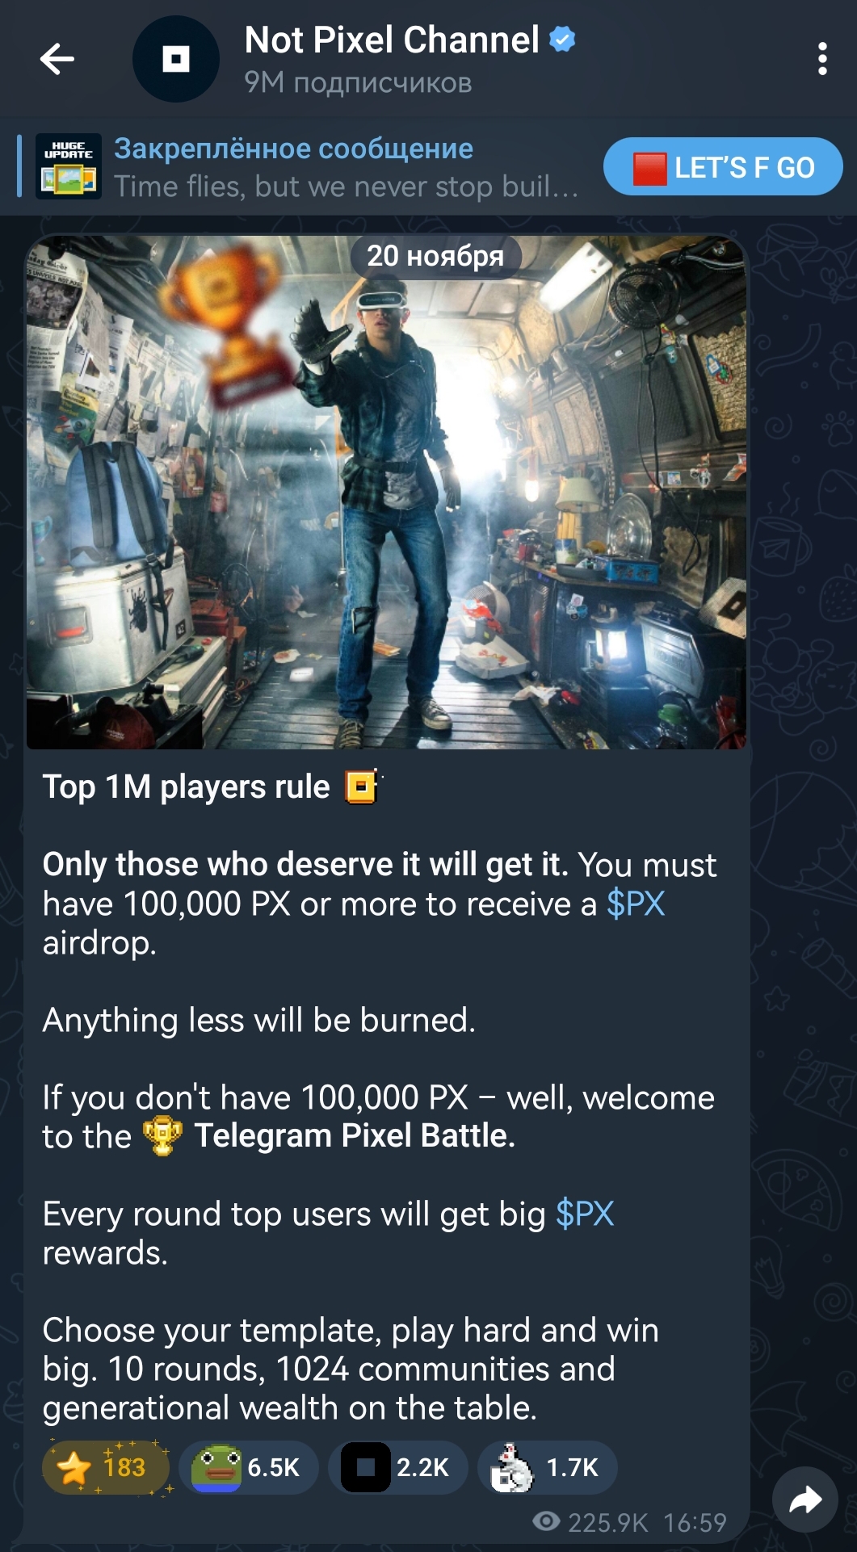Tap the share forward arrow button
The height and width of the screenshot is (1552, 857).
pos(804,1500)
